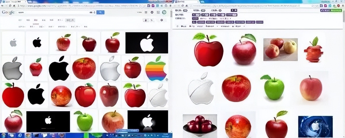Open the small gray Apple logo thumbnail, first row
This screenshot has width=345, height=138.
[13, 43]
